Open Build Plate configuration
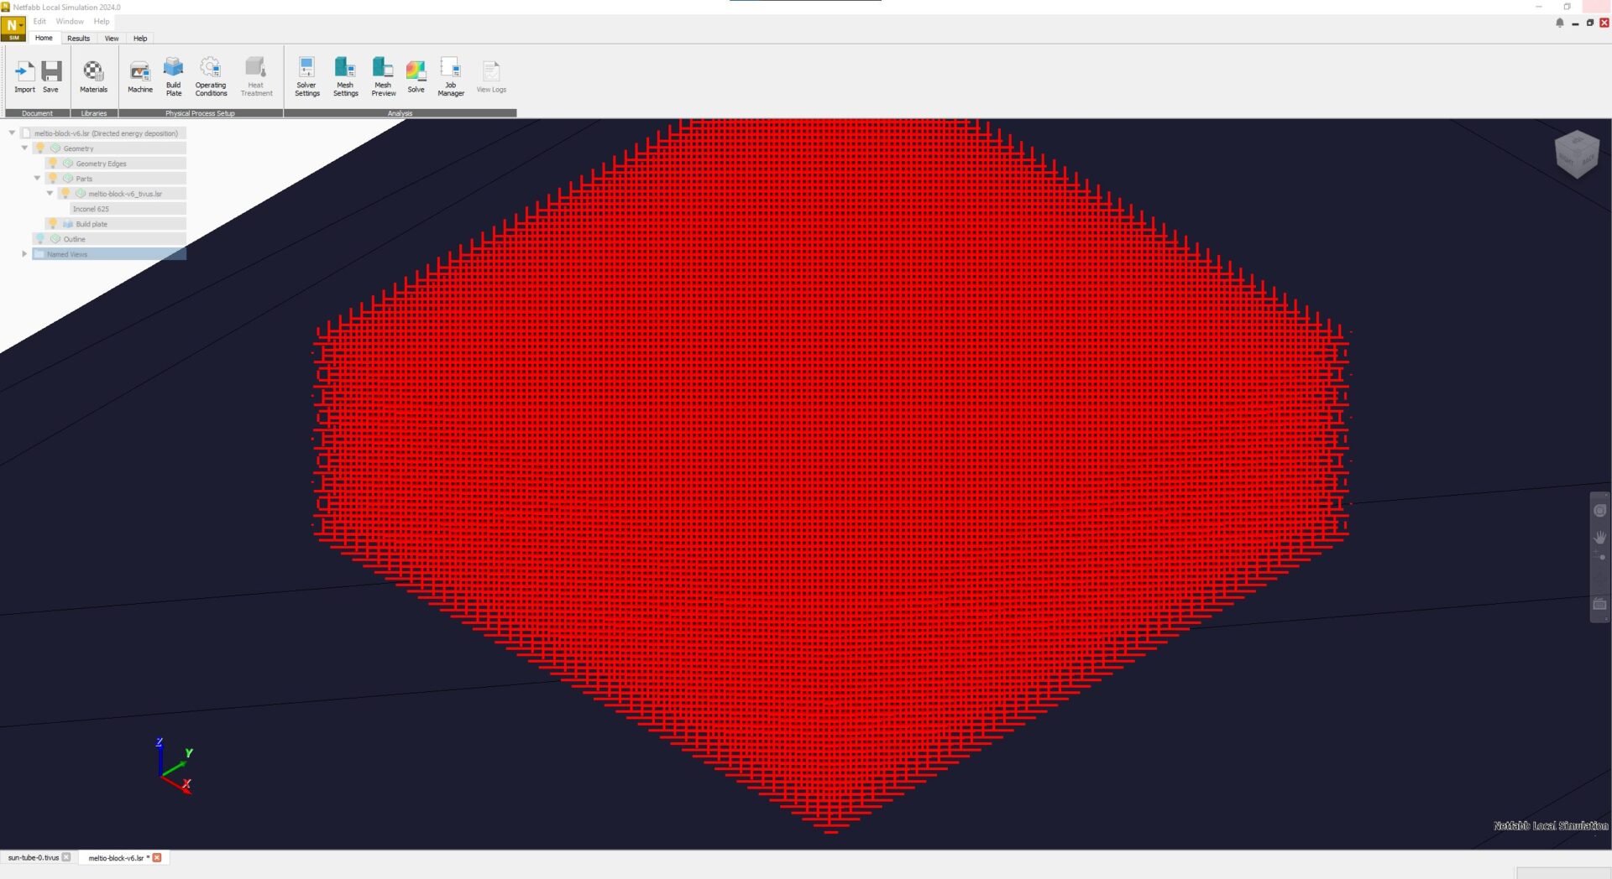1612x879 pixels. [x=174, y=74]
